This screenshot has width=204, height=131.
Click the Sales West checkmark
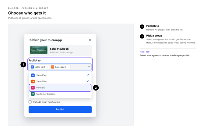[88, 81]
